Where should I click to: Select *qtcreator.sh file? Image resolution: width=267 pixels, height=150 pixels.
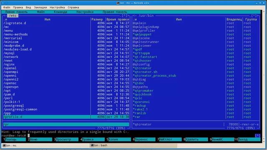(145, 72)
